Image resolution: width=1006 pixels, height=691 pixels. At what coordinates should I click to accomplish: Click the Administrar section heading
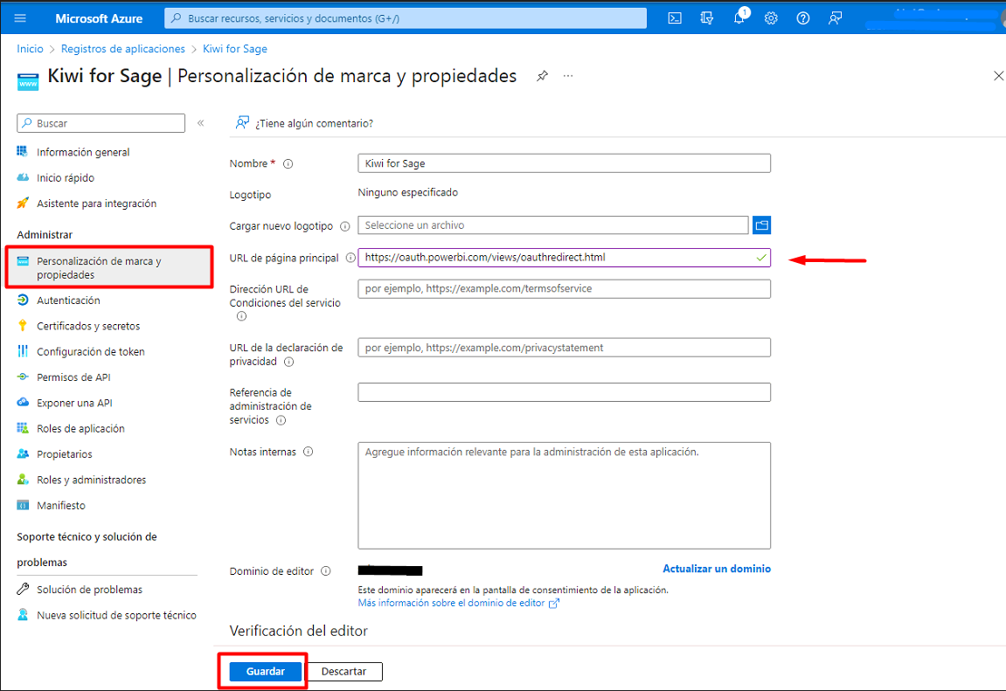[45, 235]
